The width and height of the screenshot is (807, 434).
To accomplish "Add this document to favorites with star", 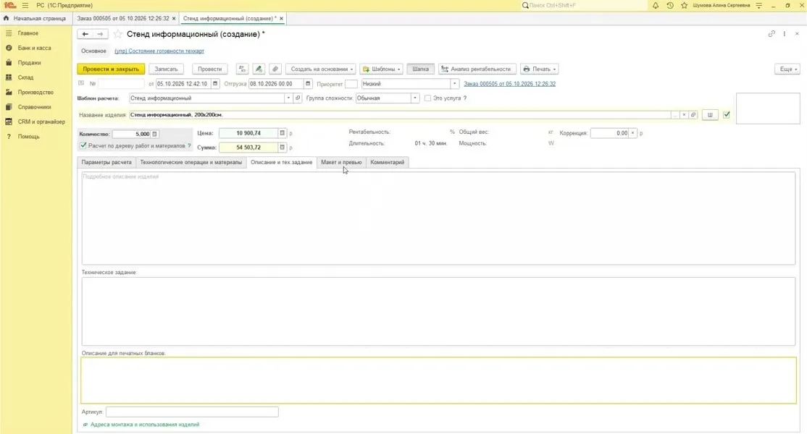I will click(x=118, y=34).
